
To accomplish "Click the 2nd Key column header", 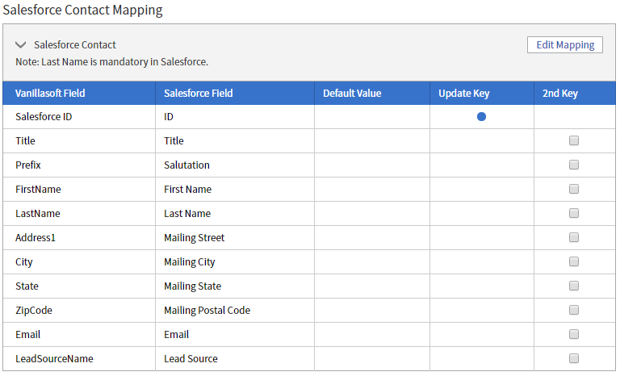I will [575, 94].
